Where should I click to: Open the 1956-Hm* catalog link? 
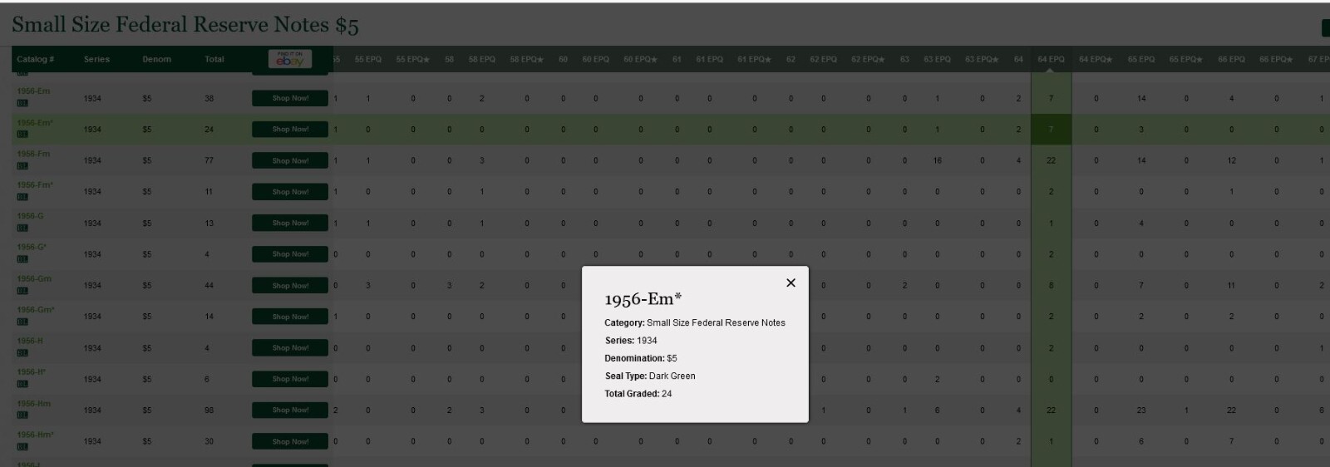click(x=36, y=435)
